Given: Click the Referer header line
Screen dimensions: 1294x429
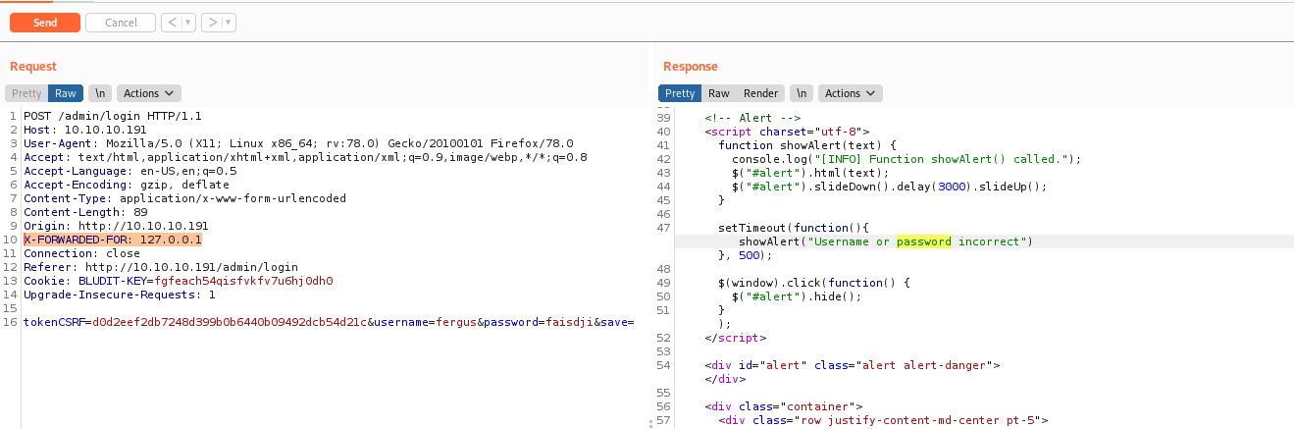Looking at the screenshot, I should pyautogui.click(x=161, y=267).
